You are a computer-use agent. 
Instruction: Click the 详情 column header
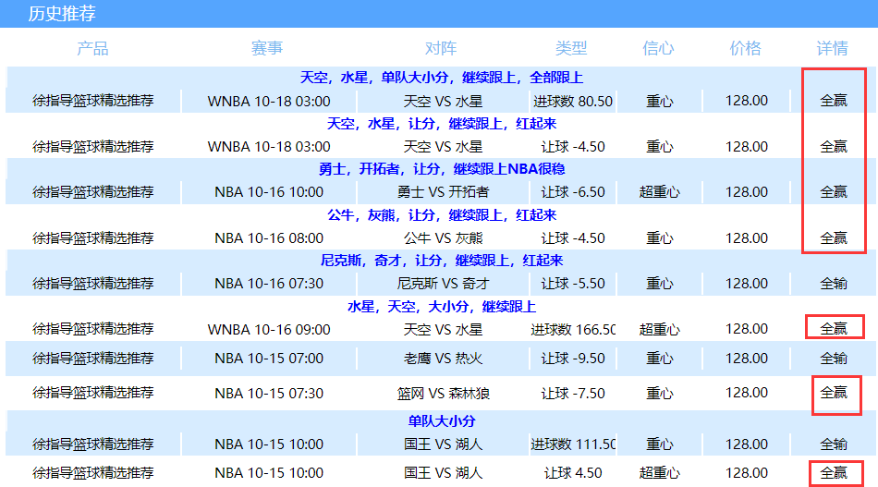(x=833, y=49)
